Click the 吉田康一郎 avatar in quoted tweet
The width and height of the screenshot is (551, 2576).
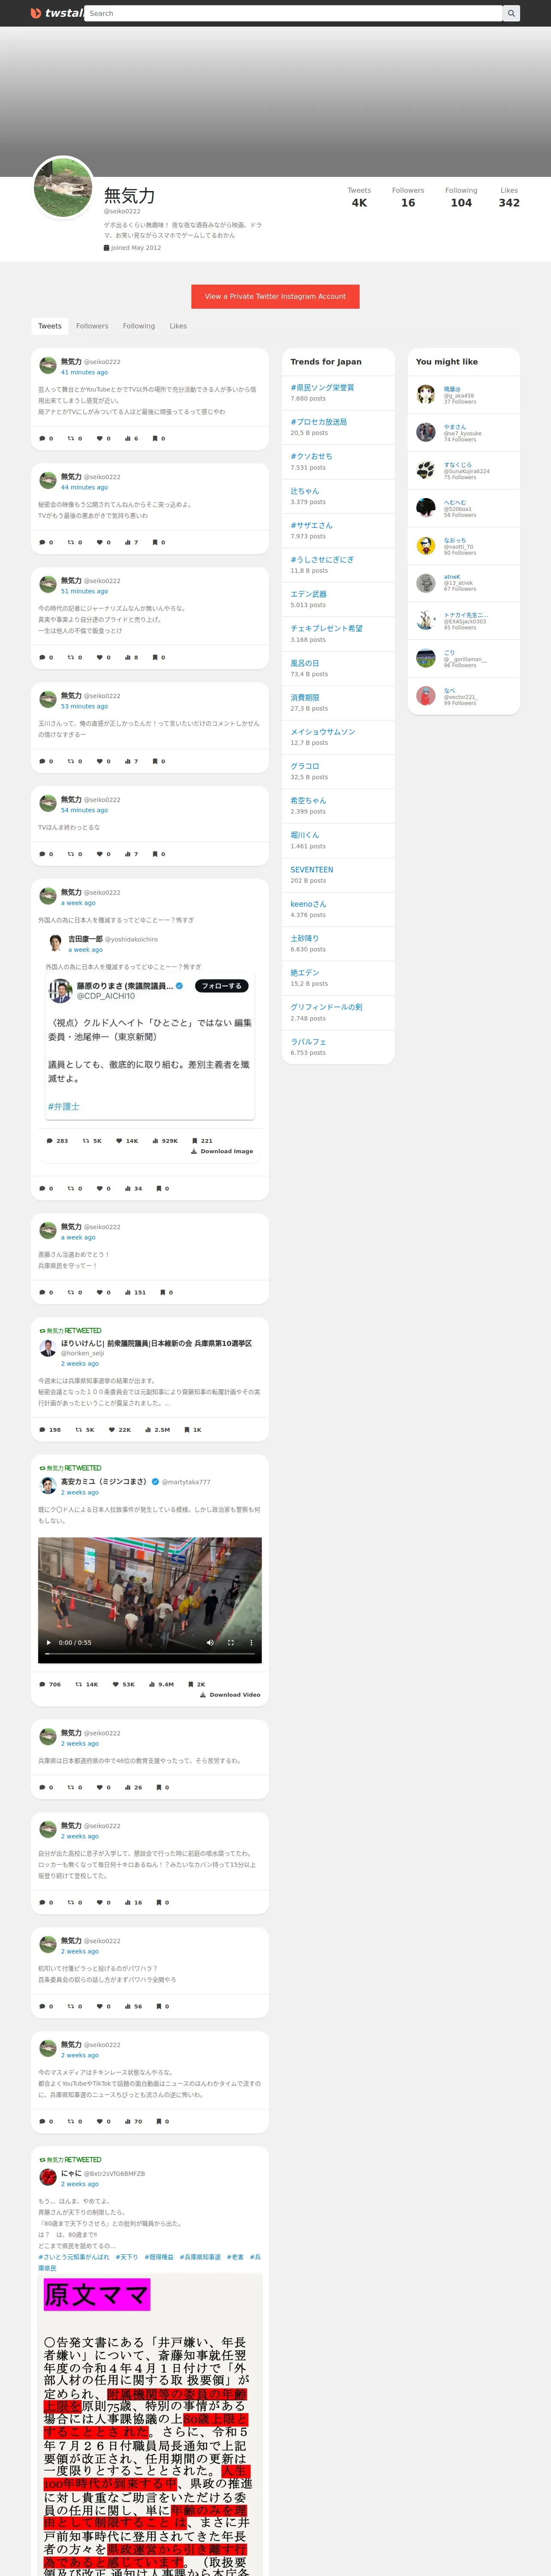tap(55, 942)
